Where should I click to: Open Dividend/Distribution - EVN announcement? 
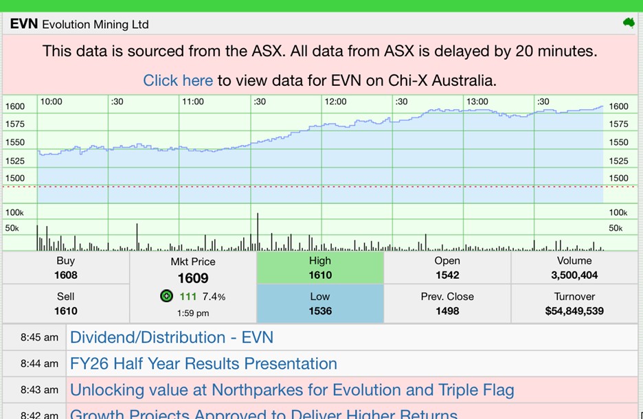(172, 337)
